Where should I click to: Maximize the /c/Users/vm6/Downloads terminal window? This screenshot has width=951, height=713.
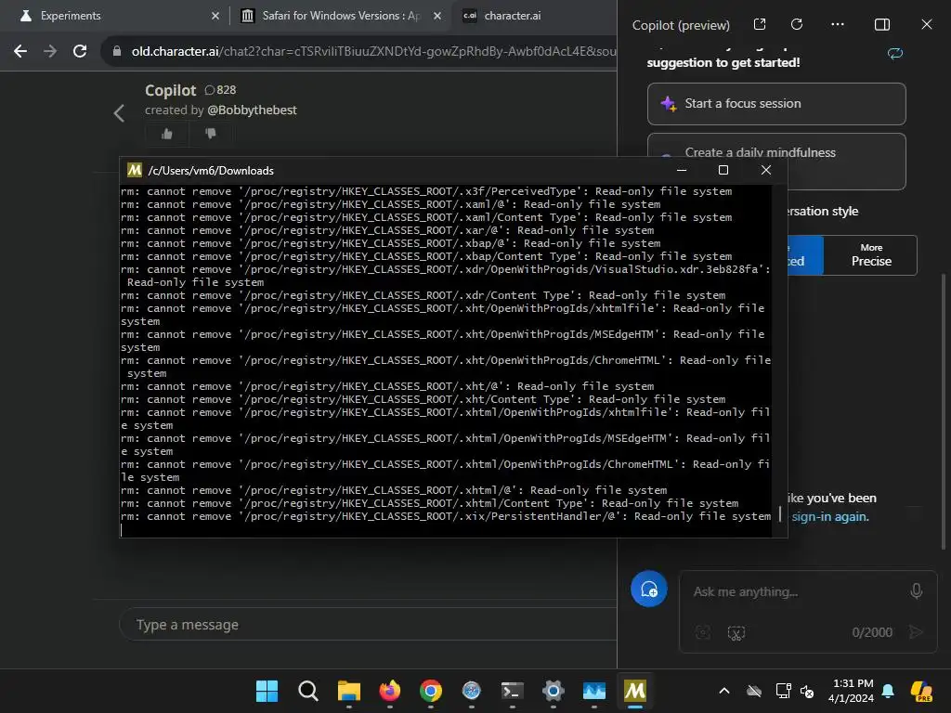pos(723,171)
